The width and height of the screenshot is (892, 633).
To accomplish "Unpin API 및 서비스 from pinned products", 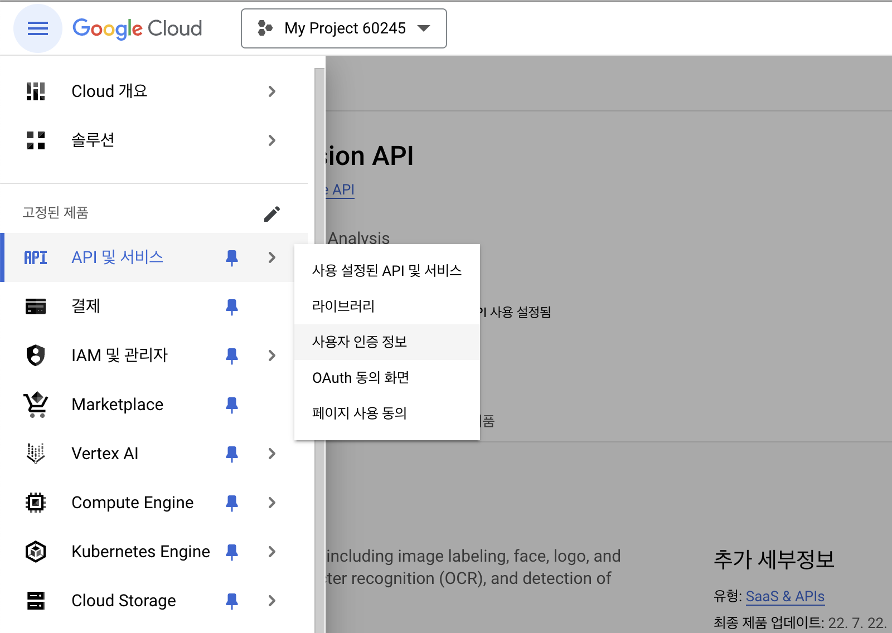I will (x=232, y=258).
